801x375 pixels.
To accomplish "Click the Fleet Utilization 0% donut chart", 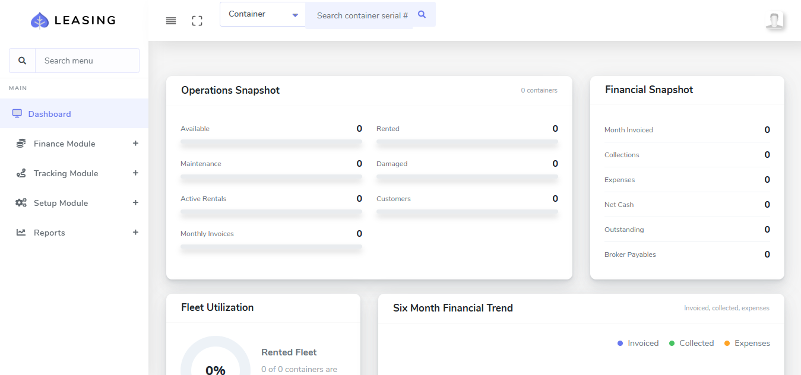I will (216, 356).
